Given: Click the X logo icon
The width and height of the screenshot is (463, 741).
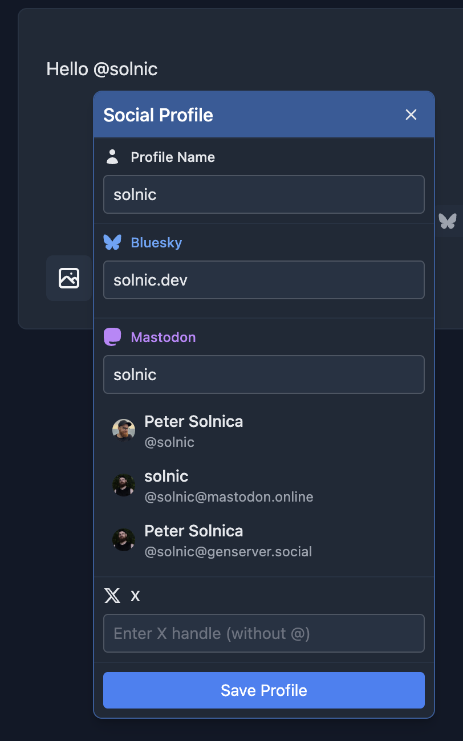Looking at the screenshot, I should pos(112,596).
